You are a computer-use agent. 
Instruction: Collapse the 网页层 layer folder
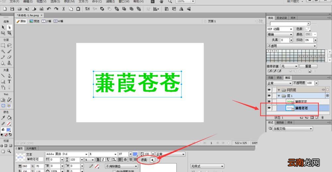point(279,90)
